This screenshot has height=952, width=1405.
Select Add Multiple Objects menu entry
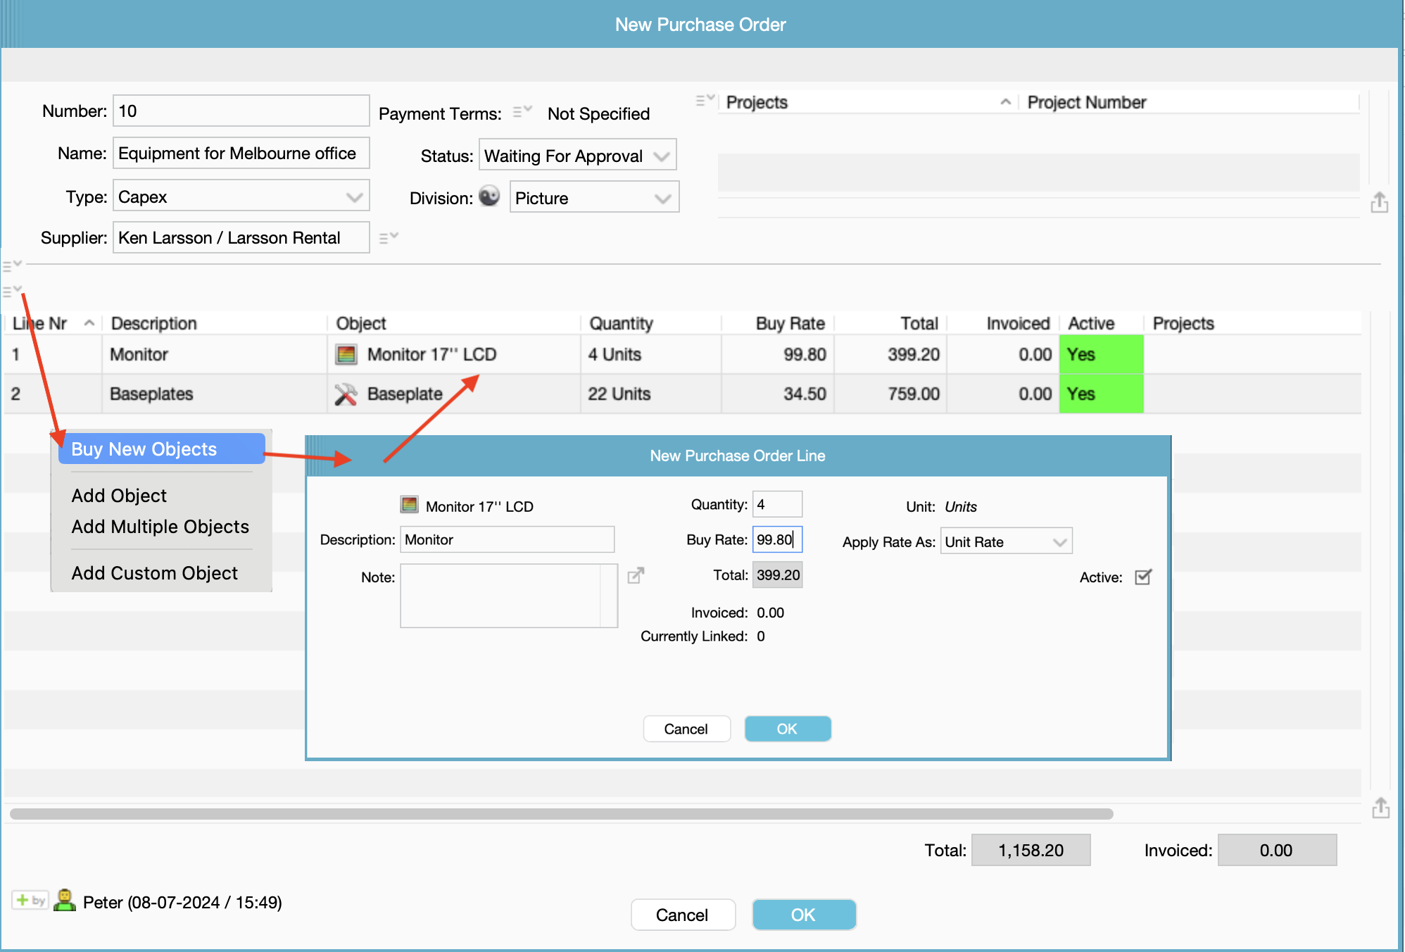[x=160, y=527]
